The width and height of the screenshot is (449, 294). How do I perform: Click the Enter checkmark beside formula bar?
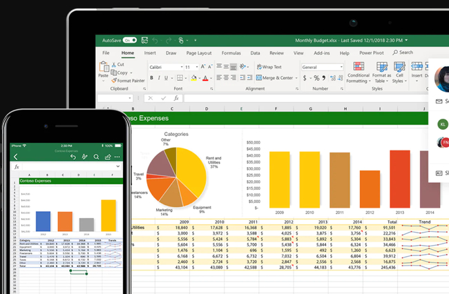[164, 98]
